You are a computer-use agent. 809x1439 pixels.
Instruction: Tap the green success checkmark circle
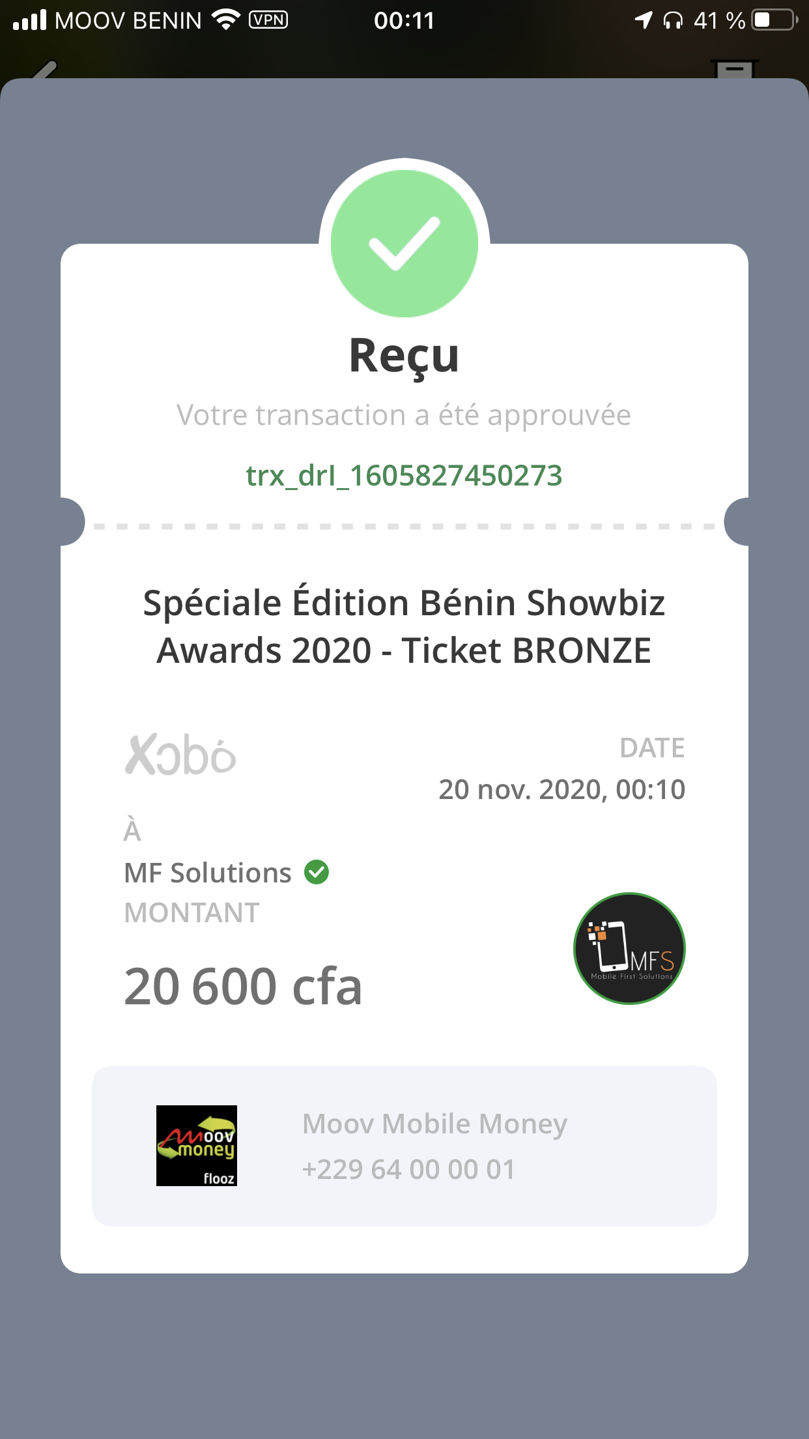click(x=404, y=244)
